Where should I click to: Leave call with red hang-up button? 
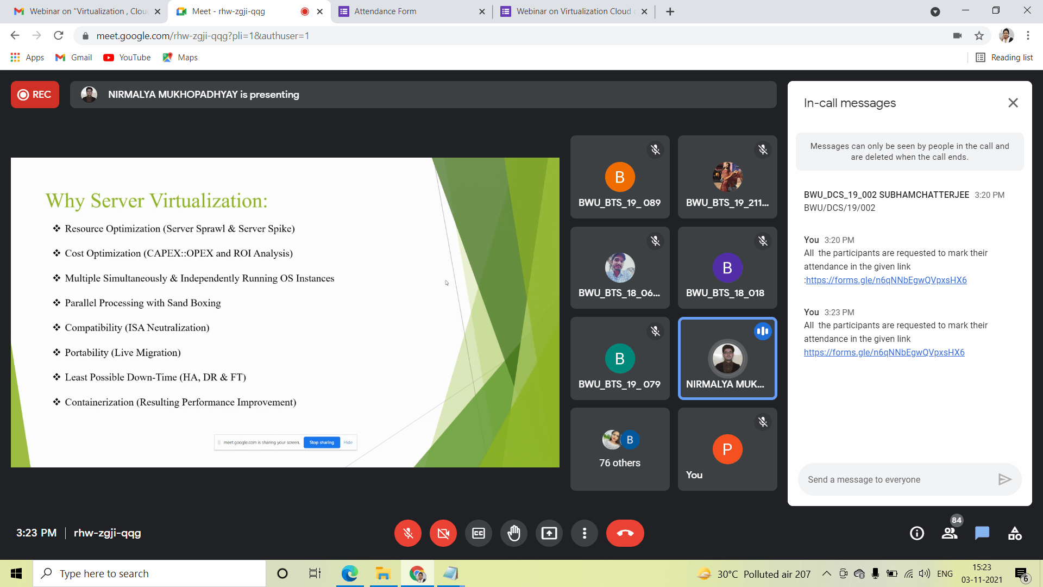tap(625, 533)
